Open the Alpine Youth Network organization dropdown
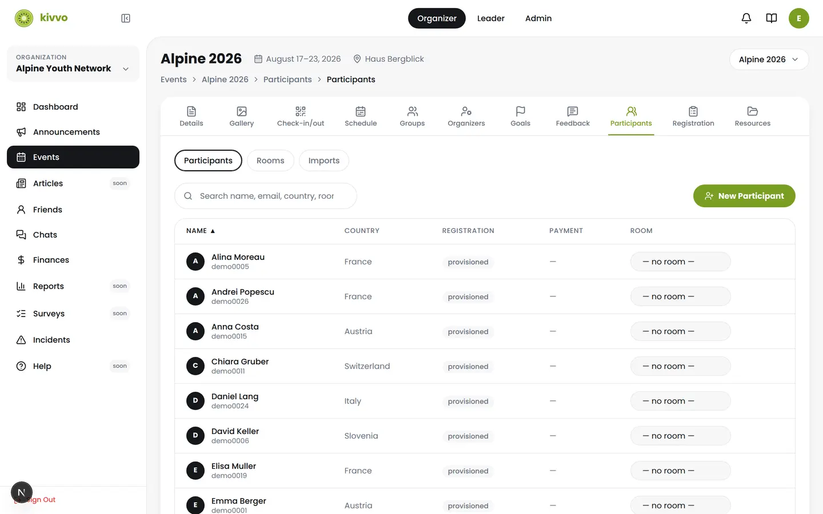This screenshot has width=823, height=514. 73,64
